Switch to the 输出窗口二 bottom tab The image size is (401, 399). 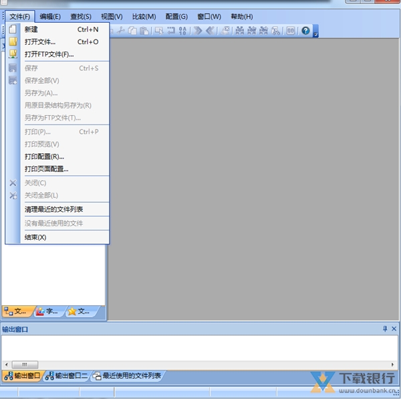(67, 376)
